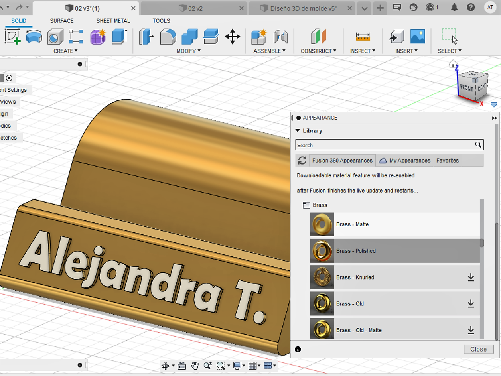Click the refresh icon in Appearance library
Screen dimensions: 501x376
[302, 161]
